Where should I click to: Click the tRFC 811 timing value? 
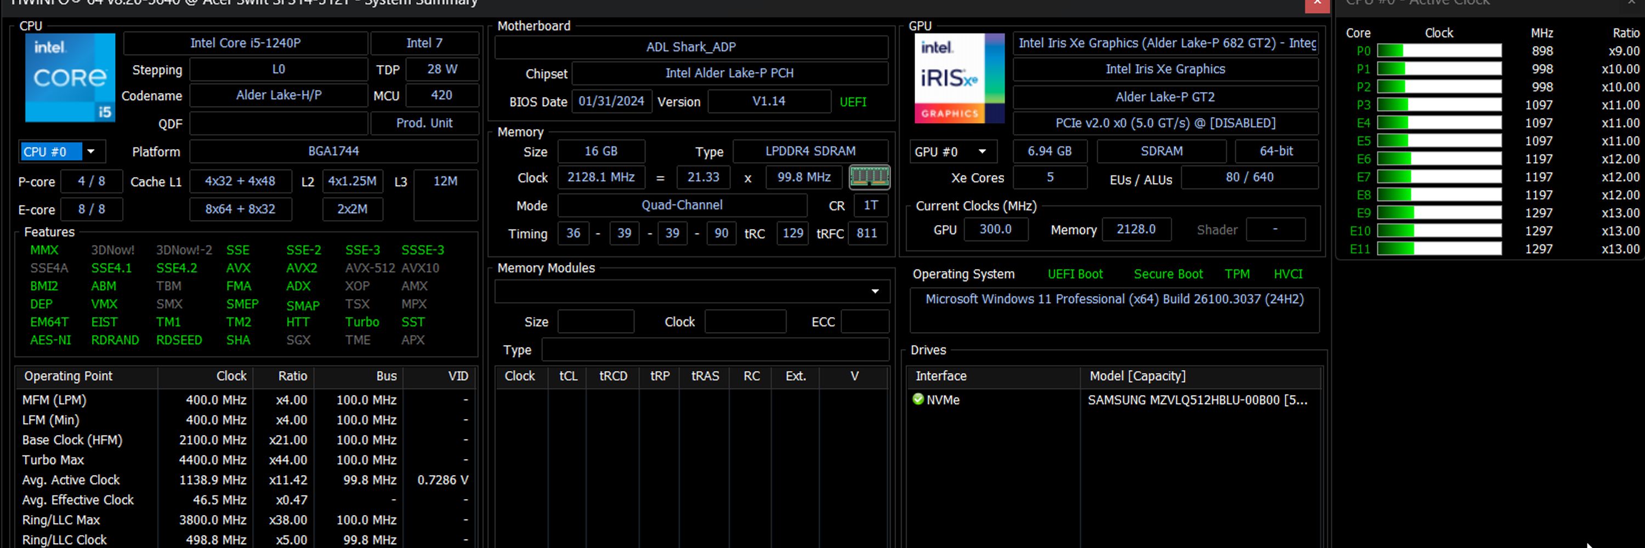[x=866, y=233]
